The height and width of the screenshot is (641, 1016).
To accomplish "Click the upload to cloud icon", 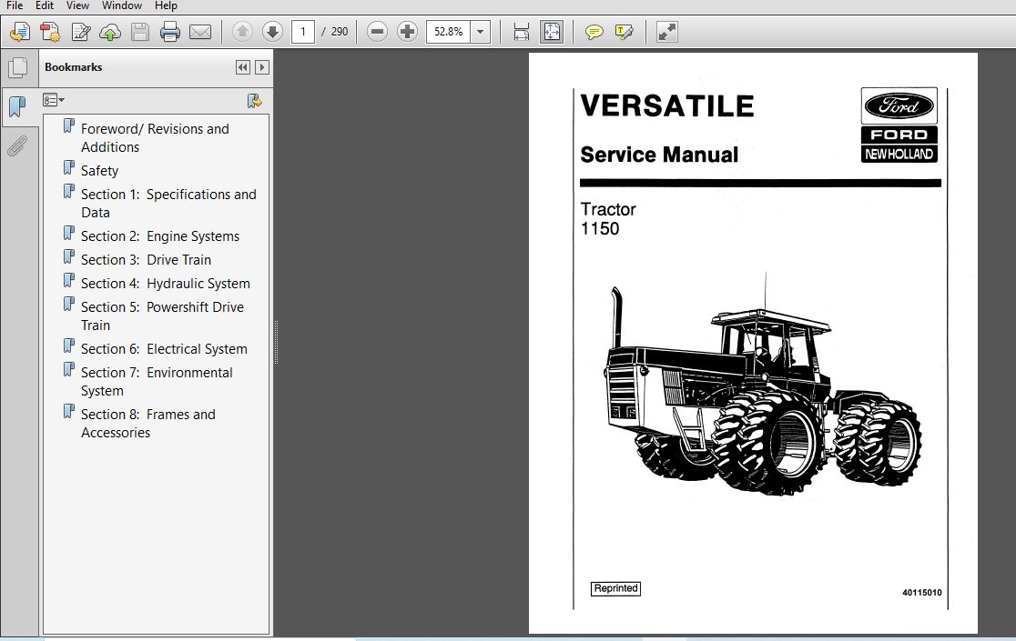I will click(x=110, y=31).
